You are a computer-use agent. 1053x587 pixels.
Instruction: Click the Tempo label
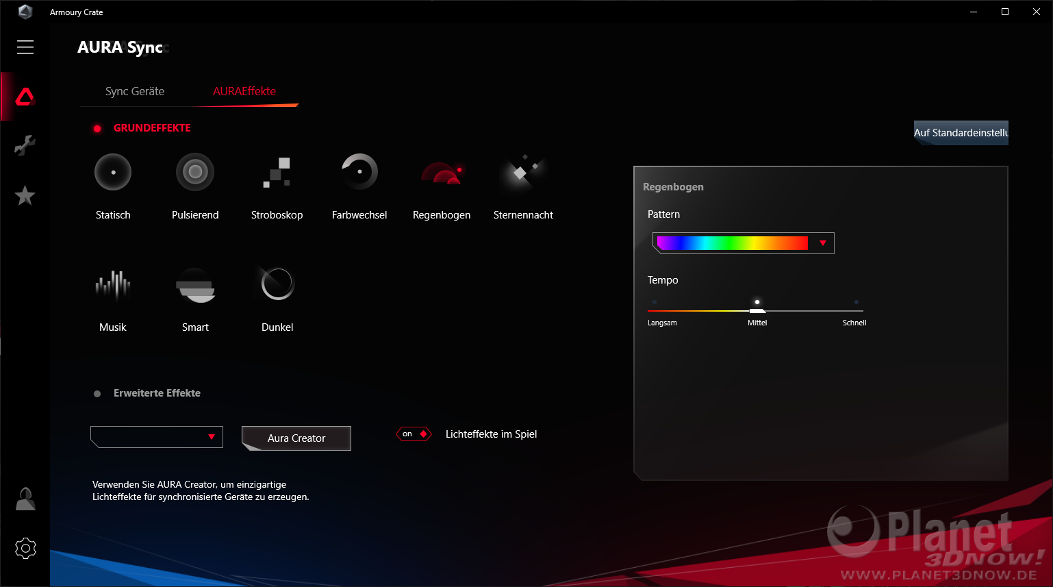[x=663, y=280]
